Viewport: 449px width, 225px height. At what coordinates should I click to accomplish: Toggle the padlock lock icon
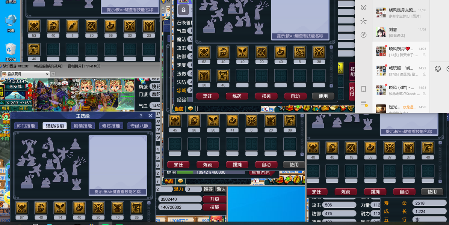183,10
